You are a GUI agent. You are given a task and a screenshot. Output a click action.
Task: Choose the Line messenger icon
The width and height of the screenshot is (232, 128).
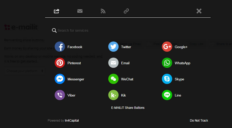[167, 95]
